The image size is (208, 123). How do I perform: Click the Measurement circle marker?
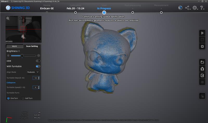[161, 12]
